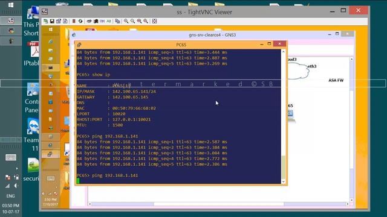The image size is (387, 217).
Task: Click GNS3 canvas vertical scroll up arrow
Action: [351, 59]
